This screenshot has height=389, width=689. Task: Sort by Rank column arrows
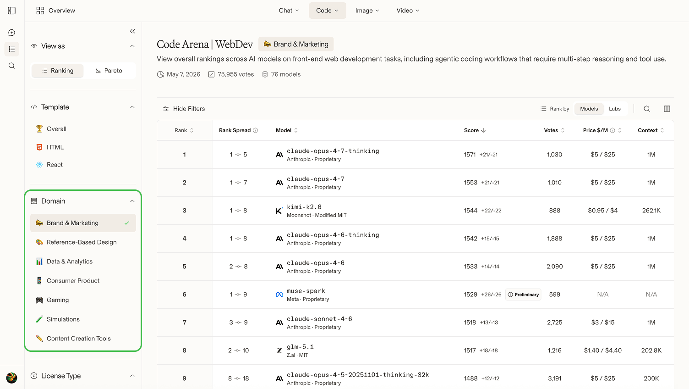[x=191, y=130]
